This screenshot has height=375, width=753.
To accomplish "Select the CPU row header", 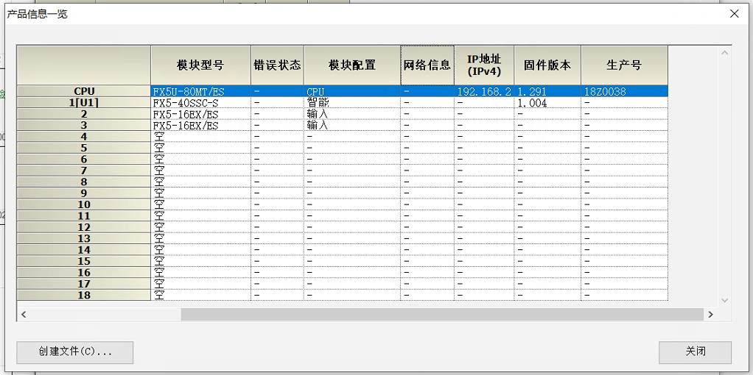I will pos(84,92).
